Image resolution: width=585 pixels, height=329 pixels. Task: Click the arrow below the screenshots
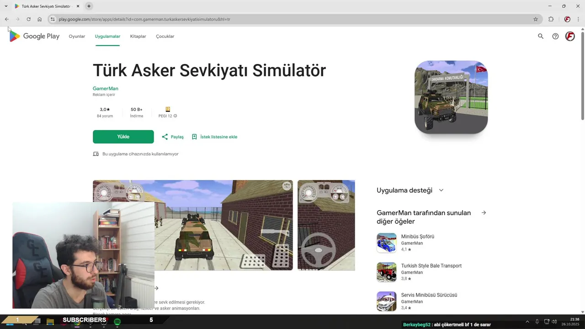point(156,288)
